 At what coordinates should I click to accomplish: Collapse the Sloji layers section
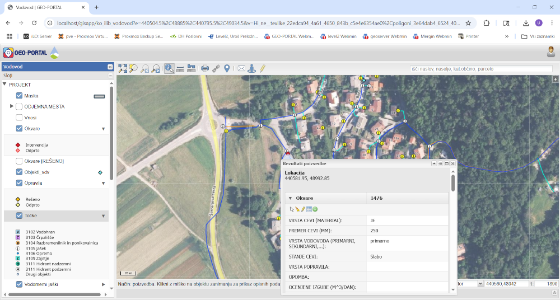point(110,76)
